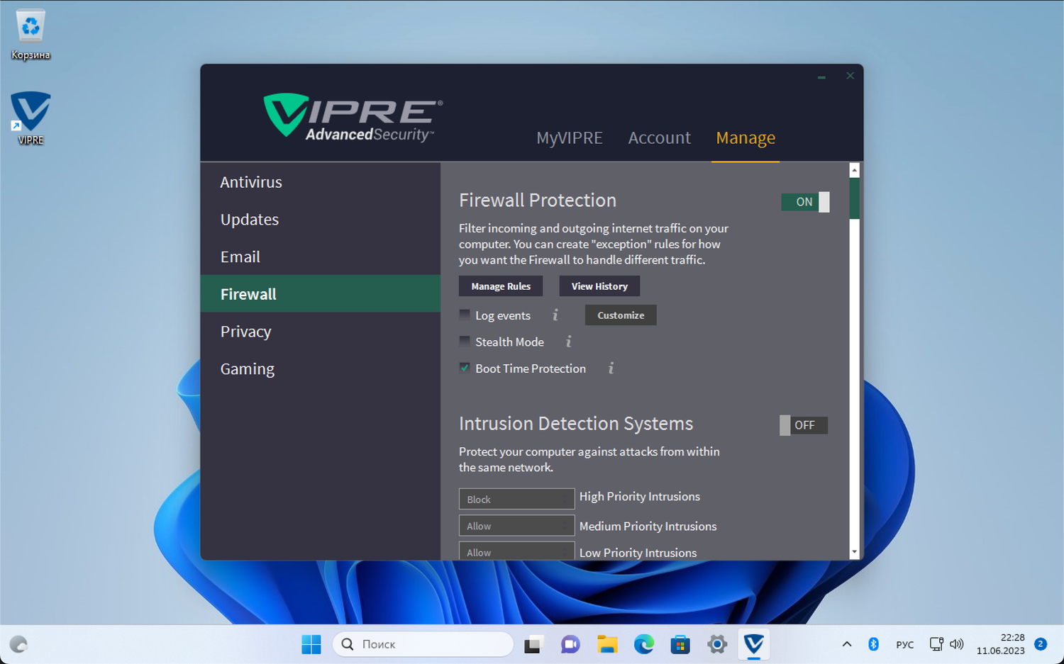This screenshot has width=1064, height=664.
Task: Open File Explorer from the taskbar
Action: 606,644
